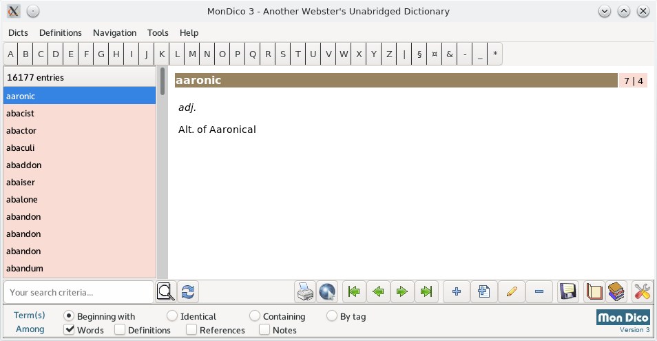Click the printer icon
Viewport: 657px width, 341px height.
[x=305, y=291]
